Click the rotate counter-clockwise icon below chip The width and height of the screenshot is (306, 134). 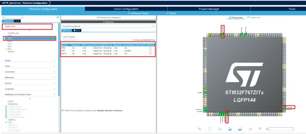tap(240, 129)
